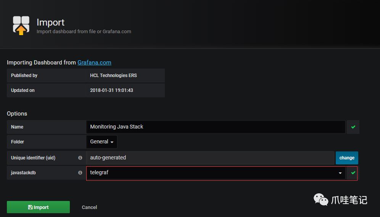This screenshot has width=380, height=217.
Task: Click the javastackdb label
Action: click(x=23, y=173)
